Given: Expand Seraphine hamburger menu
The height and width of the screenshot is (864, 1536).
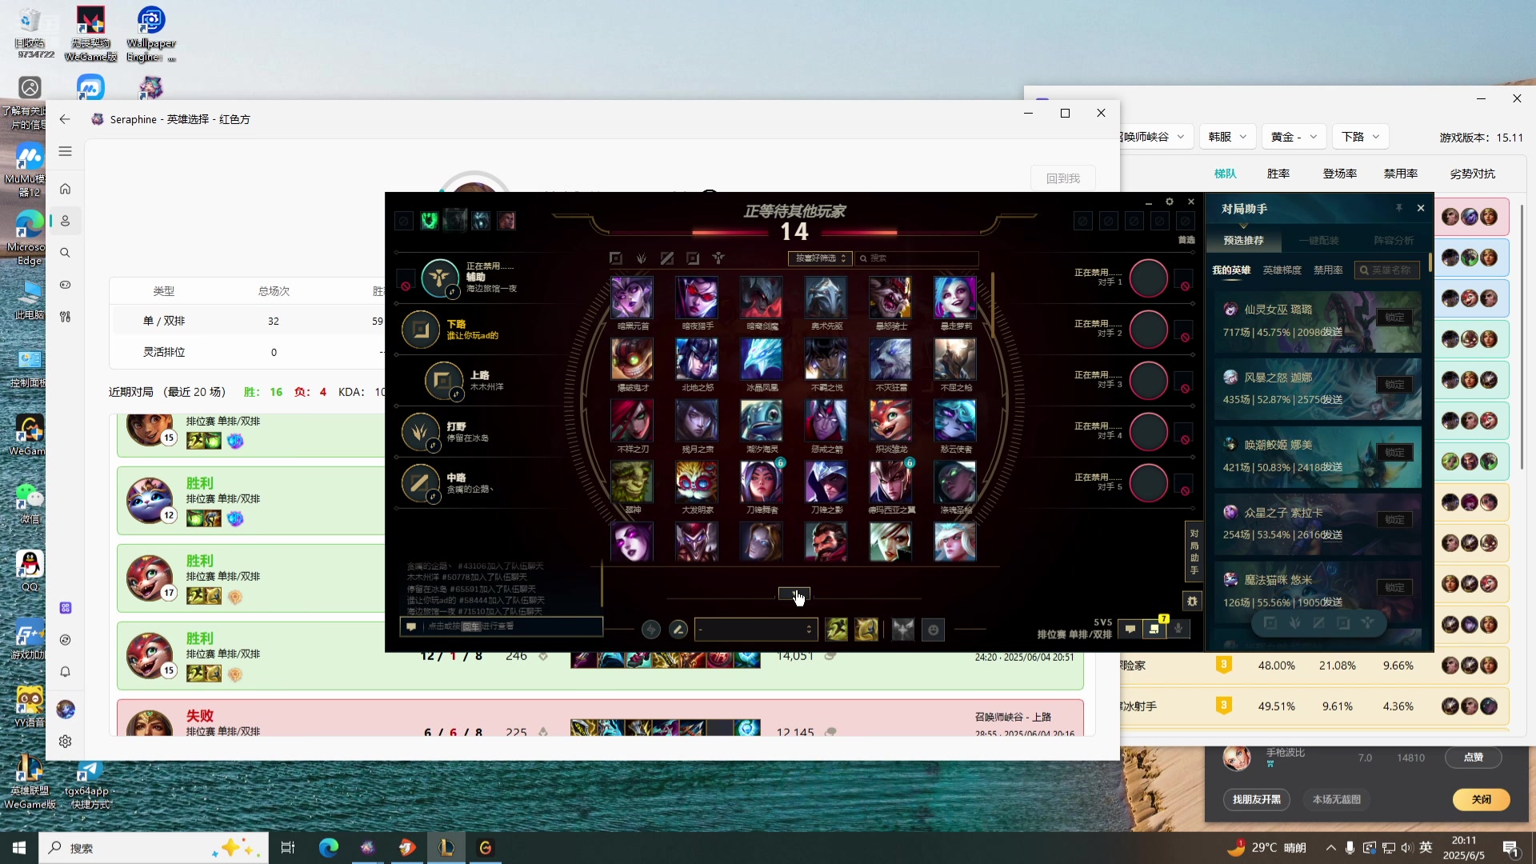Looking at the screenshot, I should tap(65, 151).
